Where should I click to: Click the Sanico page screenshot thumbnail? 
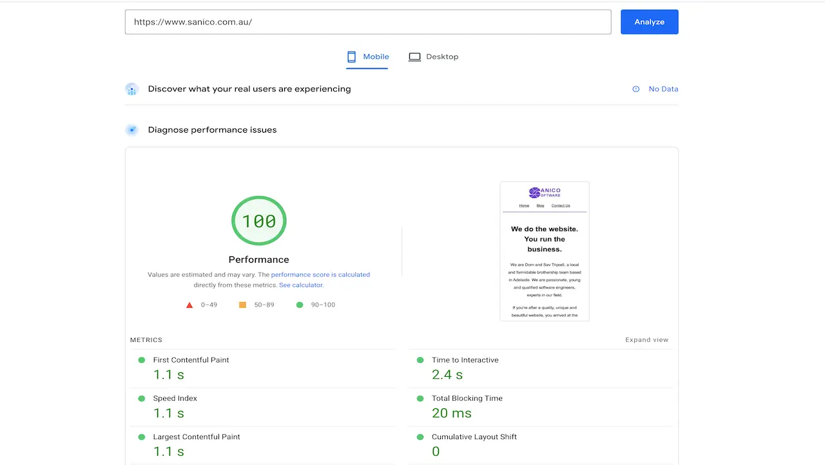(x=545, y=251)
